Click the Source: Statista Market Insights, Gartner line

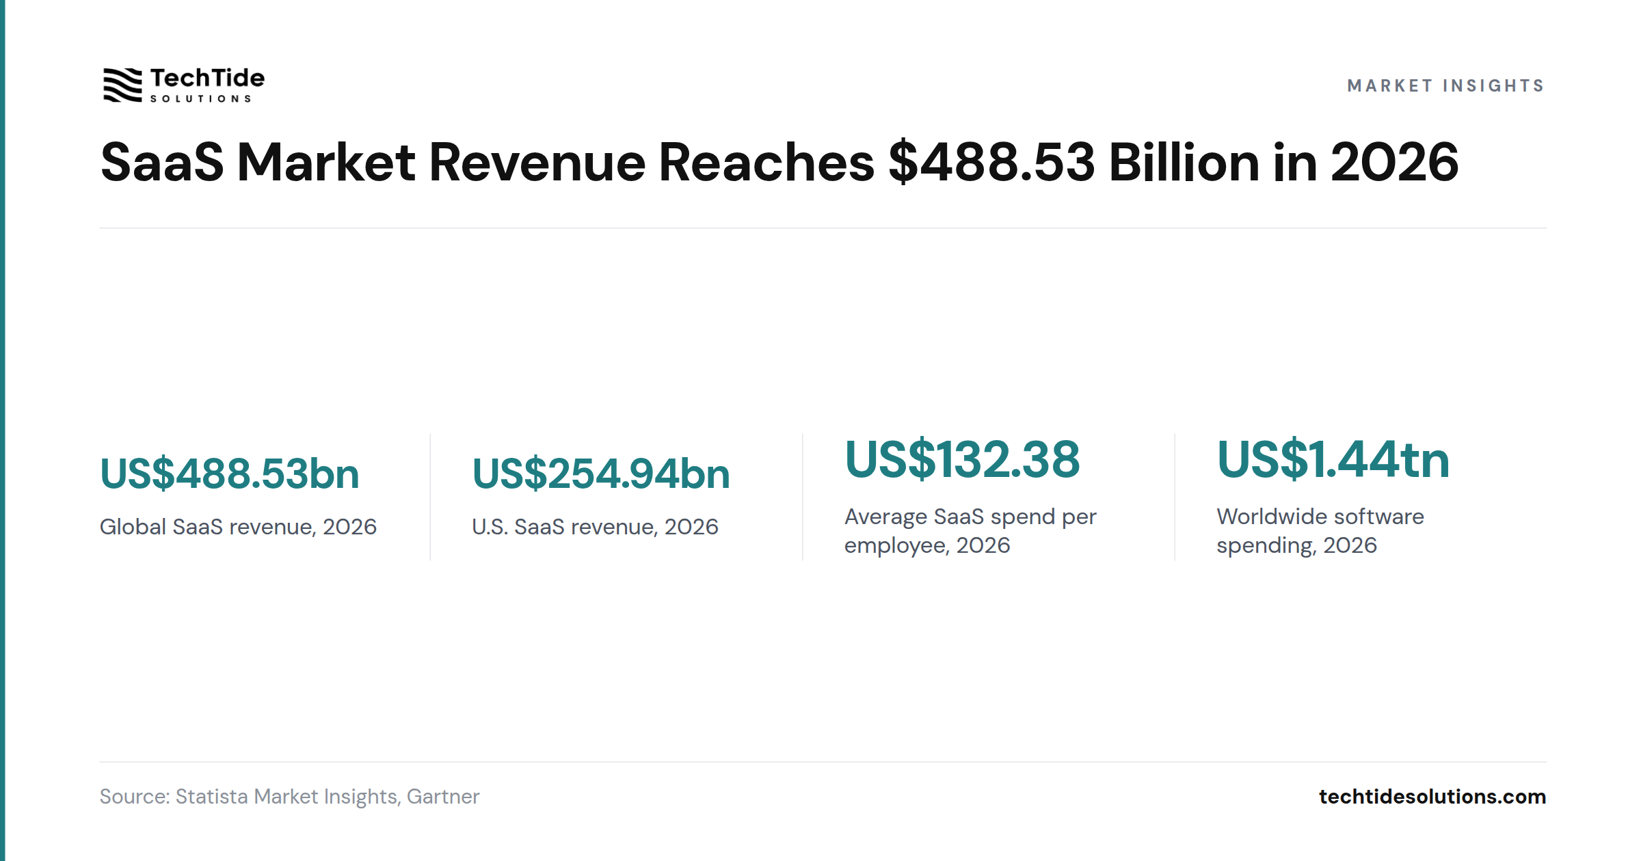[289, 797]
